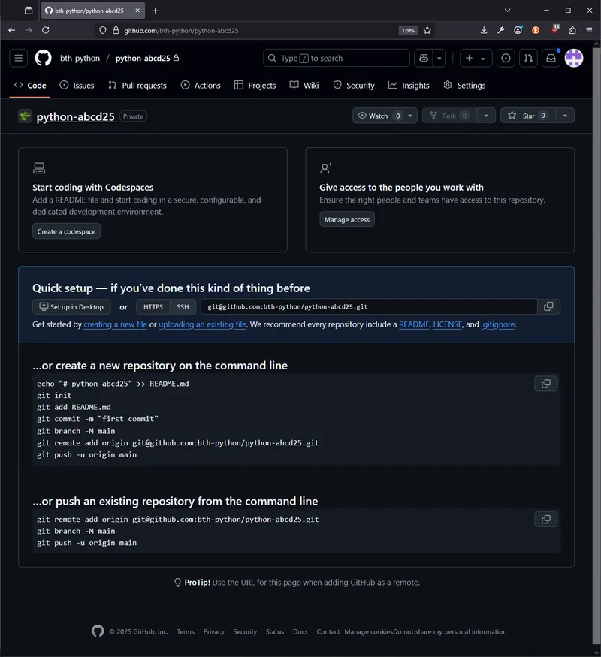601x657 pixels.
Task: Click Create a codespace button
Action: (x=66, y=231)
